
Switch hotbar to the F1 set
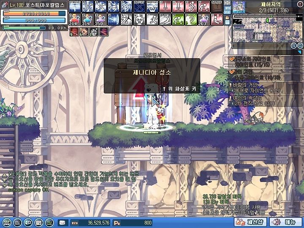228,8
